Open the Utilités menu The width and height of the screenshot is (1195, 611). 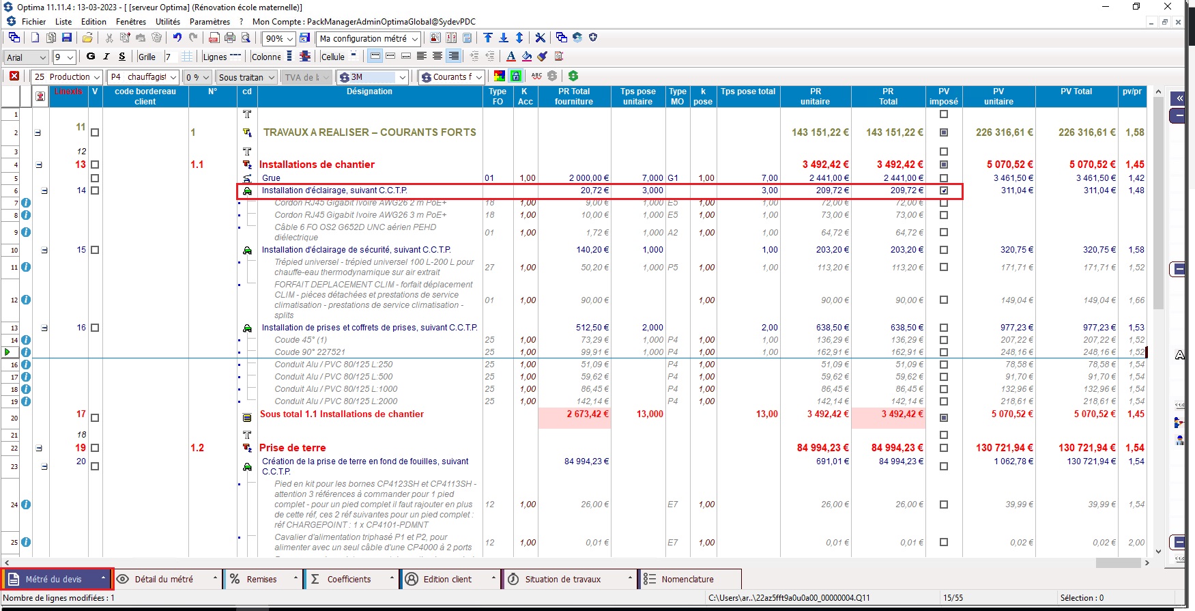coord(167,22)
